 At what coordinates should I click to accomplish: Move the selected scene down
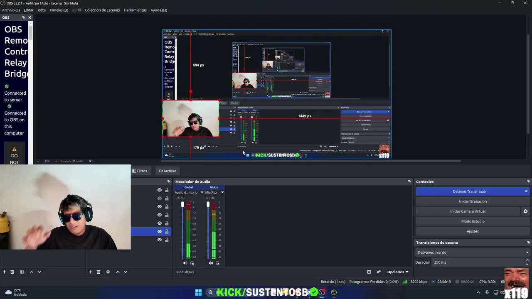pyautogui.click(x=39, y=272)
